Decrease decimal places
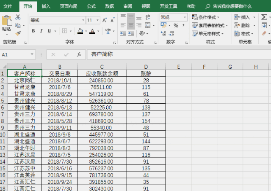The height and width of the screenshot is (191, 271). (171, 33)
